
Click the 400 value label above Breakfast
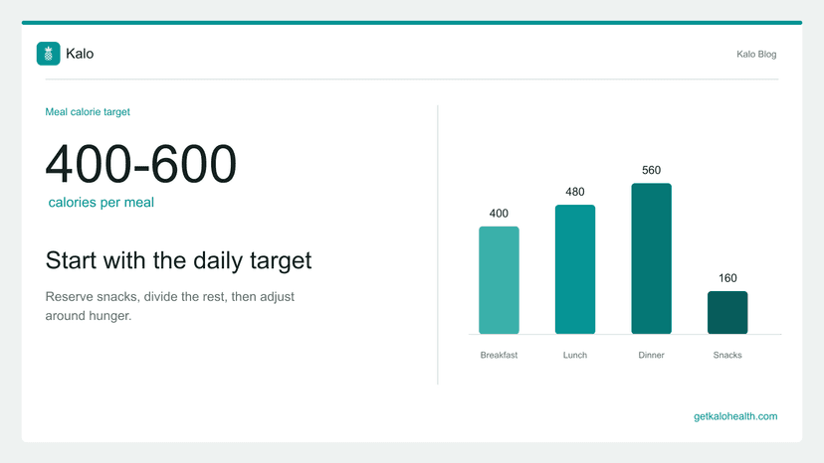coord(499,214)
